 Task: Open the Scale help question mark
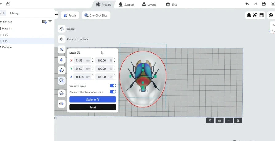point(78,53)
